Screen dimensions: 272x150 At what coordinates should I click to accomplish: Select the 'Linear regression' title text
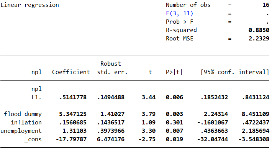(x=29, y=5)
